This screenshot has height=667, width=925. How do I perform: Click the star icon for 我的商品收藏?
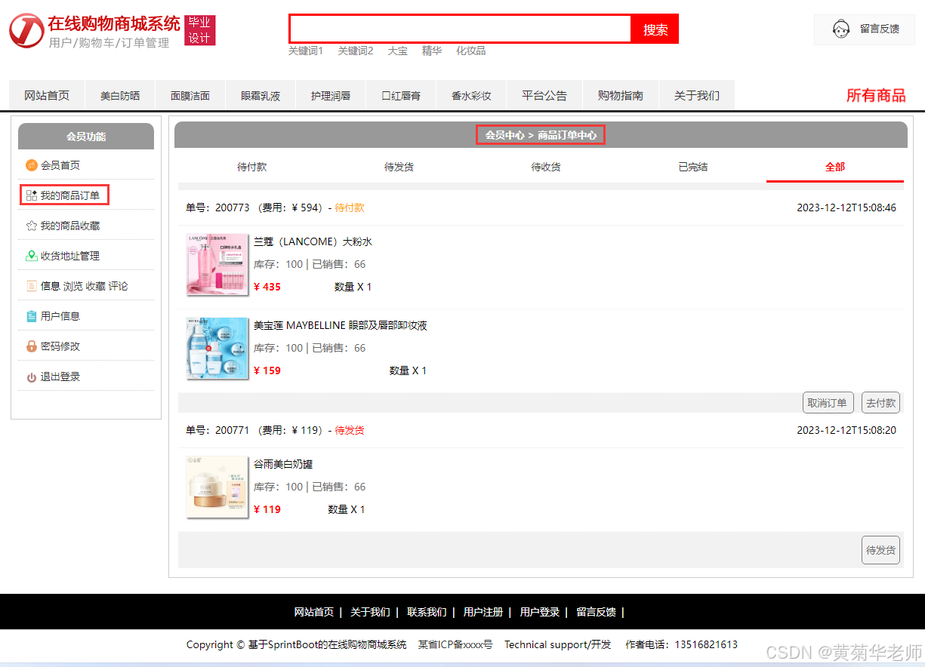coord(32,226)
